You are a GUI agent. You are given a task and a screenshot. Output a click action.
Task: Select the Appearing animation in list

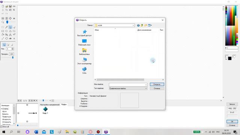coord(7,117)
